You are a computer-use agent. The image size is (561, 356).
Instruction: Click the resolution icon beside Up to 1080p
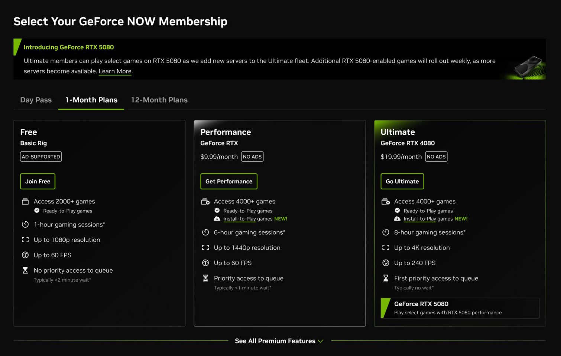[x=25, y=240]
